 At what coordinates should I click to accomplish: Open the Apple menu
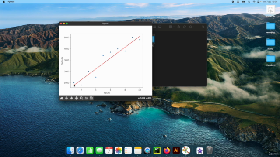[4, 2]
